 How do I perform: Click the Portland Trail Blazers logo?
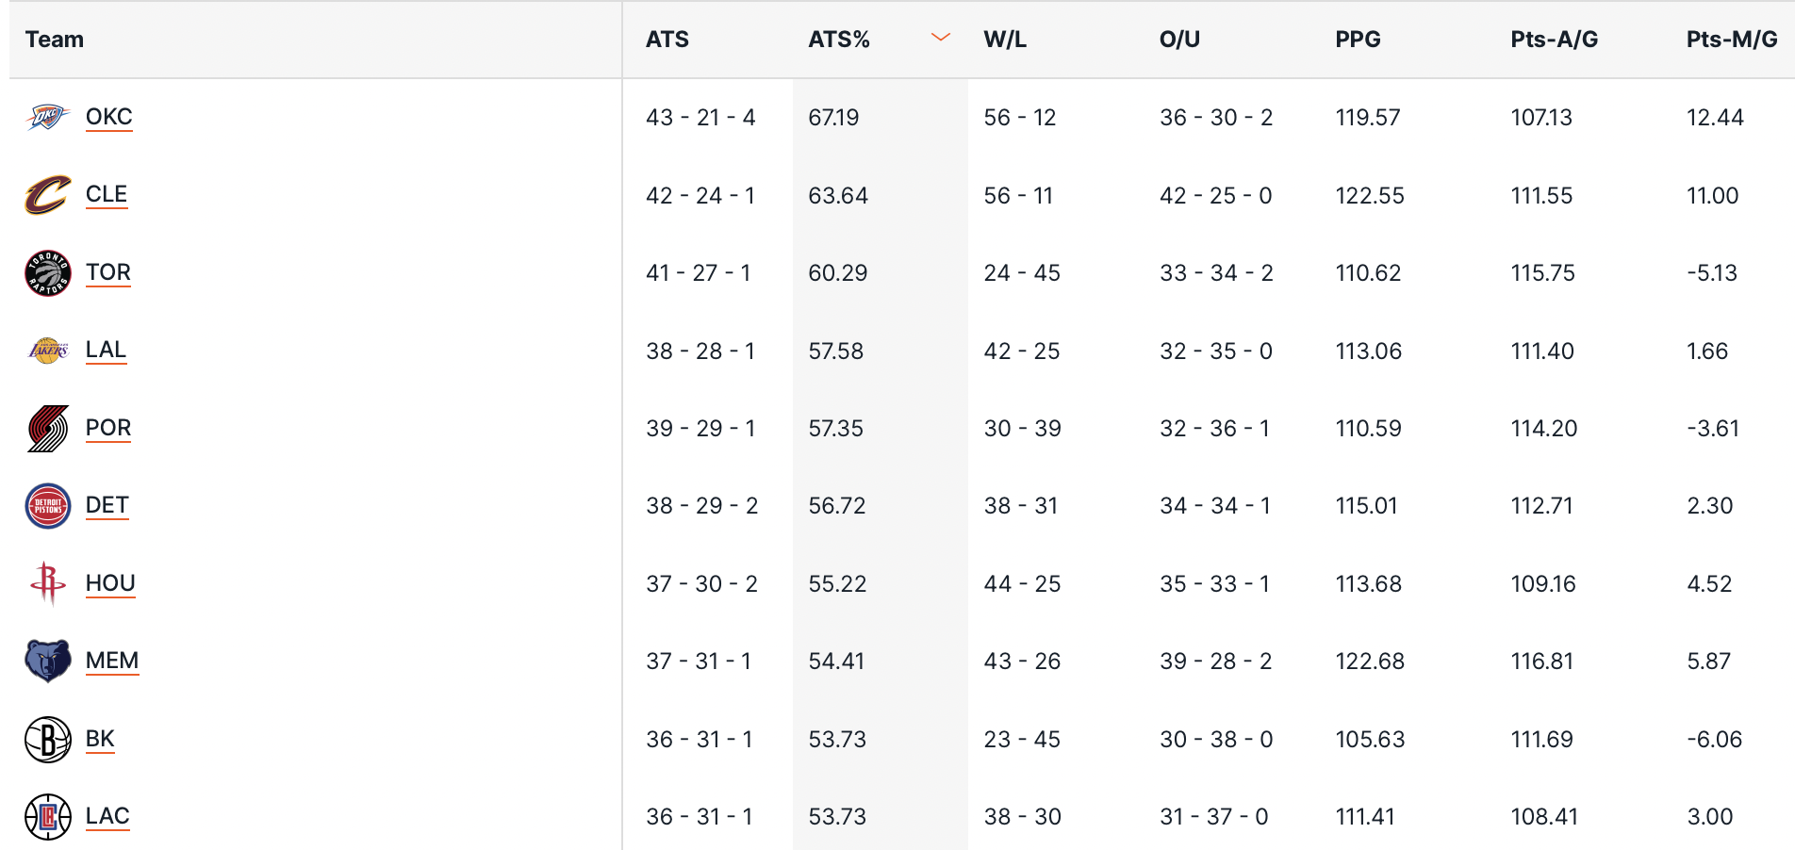48,429
